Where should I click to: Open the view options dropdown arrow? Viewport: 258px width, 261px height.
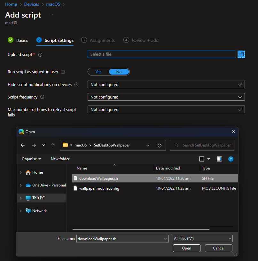[208, 159]
